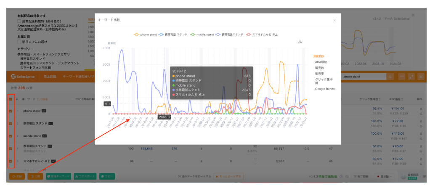Click the 比較 compare button
Image resolution: width=430 pixels, height=188 pixels.
pyautogui.click(x=35, y=177)
